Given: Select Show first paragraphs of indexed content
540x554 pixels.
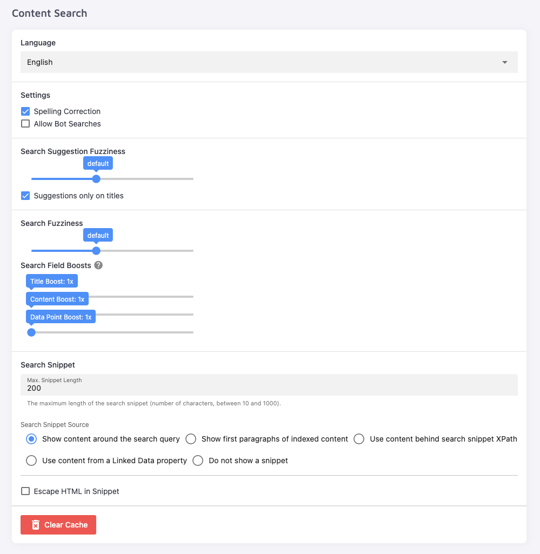Looking at the screenshot, I should pos(191,439).
